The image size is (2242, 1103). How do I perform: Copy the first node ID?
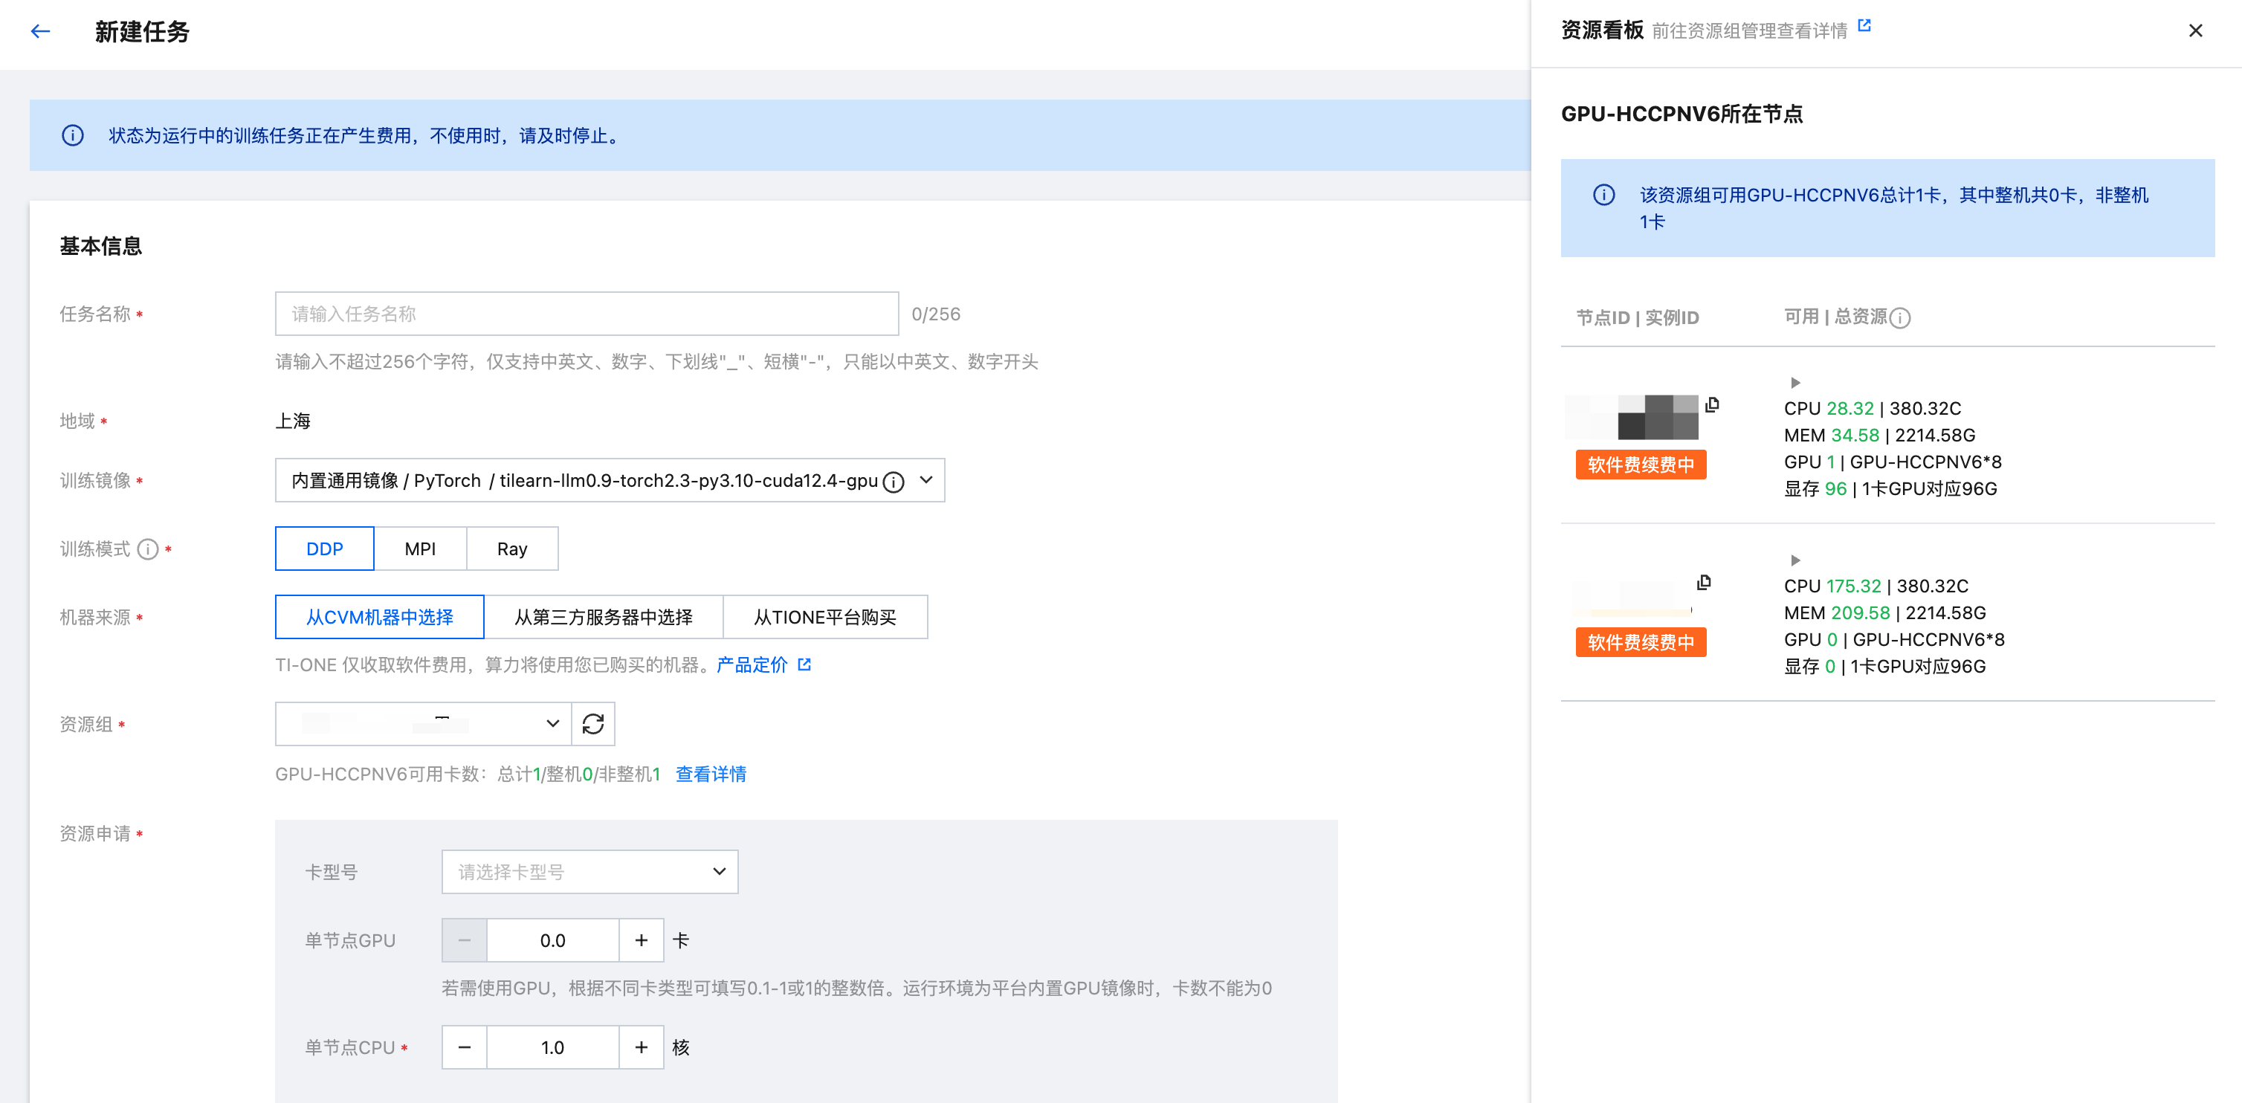[1711, 404]
